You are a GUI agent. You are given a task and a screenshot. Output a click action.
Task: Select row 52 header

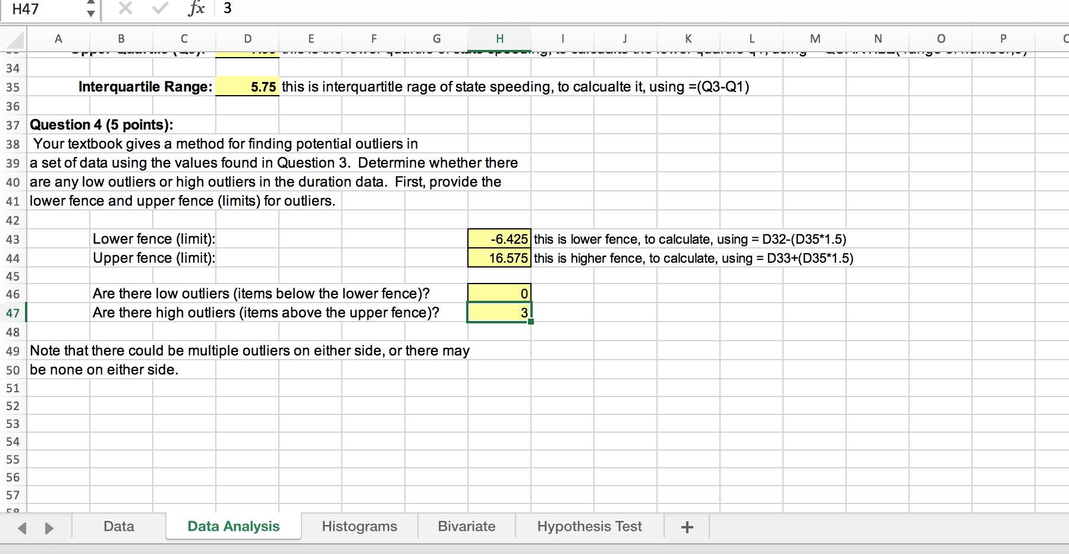(13, 406)
